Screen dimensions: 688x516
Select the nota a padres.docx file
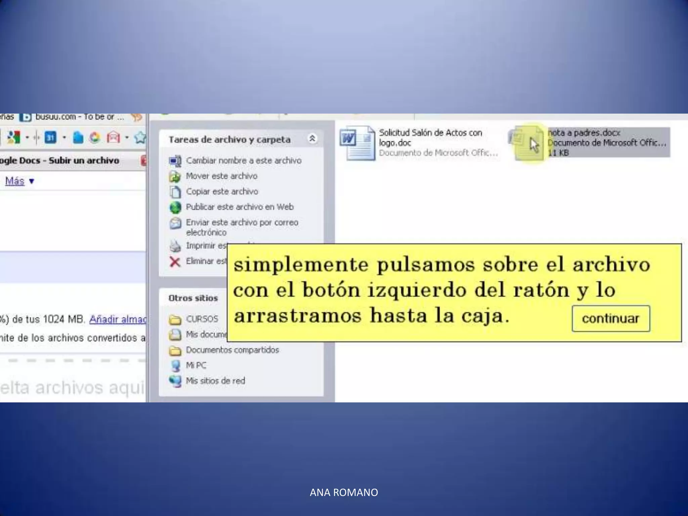pyautogui.click(x=584, y=133)
